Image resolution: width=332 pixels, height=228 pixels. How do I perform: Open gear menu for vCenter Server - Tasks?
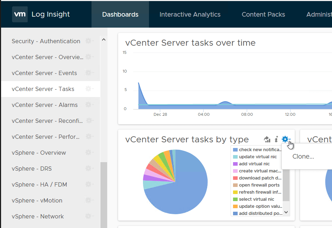click(x=89, y=89)
